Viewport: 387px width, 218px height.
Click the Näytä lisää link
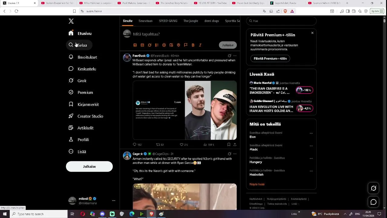[257, 184]
